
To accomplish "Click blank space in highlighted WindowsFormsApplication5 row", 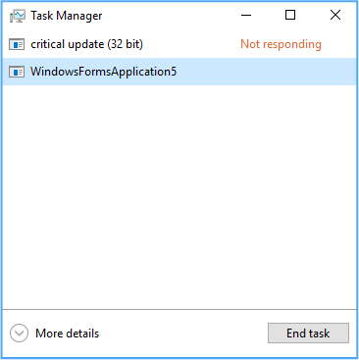I will pyautogui.click(x=265, y=72).
